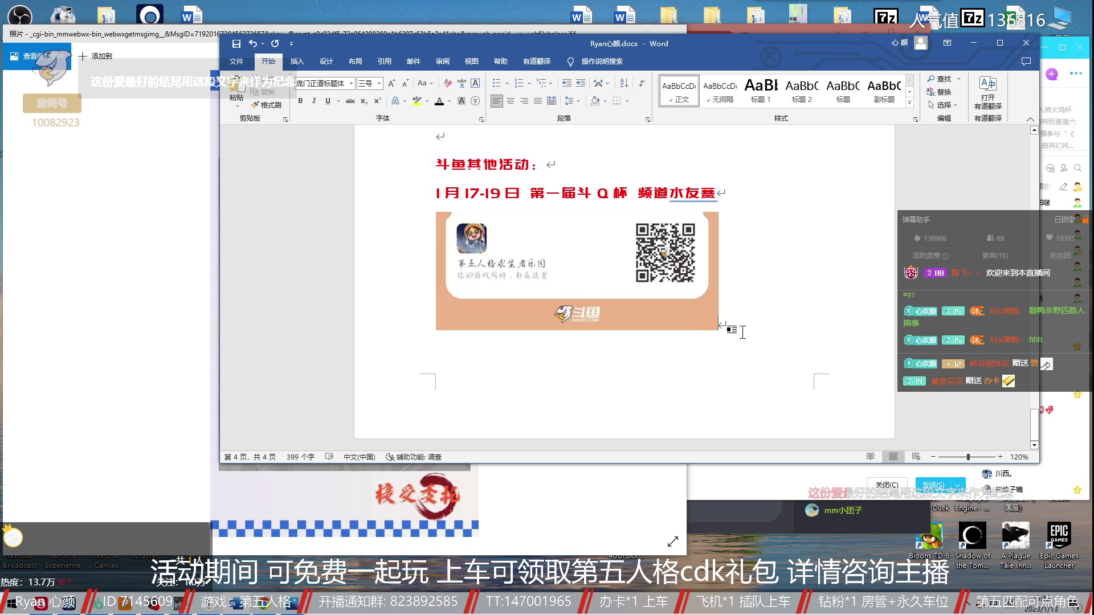1094x615 pixels.
Task: Open the font name dropdown
Action: pyautogui.click(x=352, y=83)
